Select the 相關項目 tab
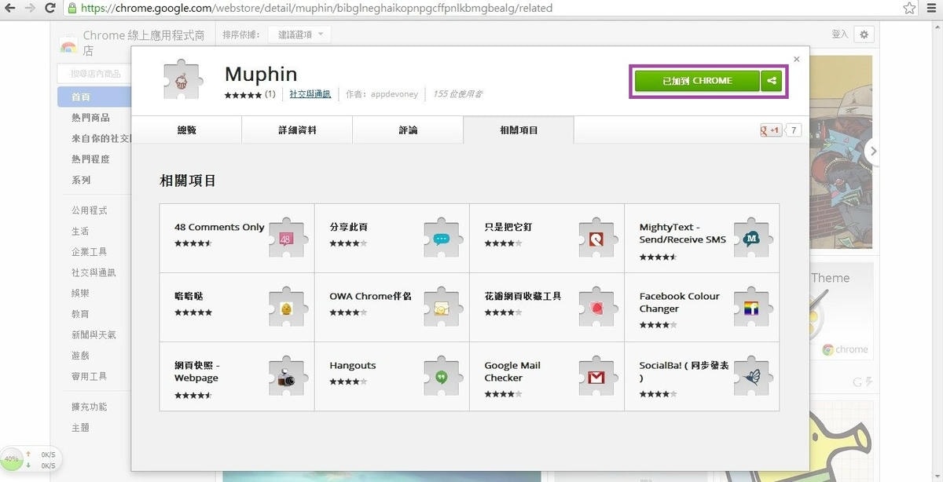Image resolution: width=943 pixels, height=482 pixels. point(519,130)
